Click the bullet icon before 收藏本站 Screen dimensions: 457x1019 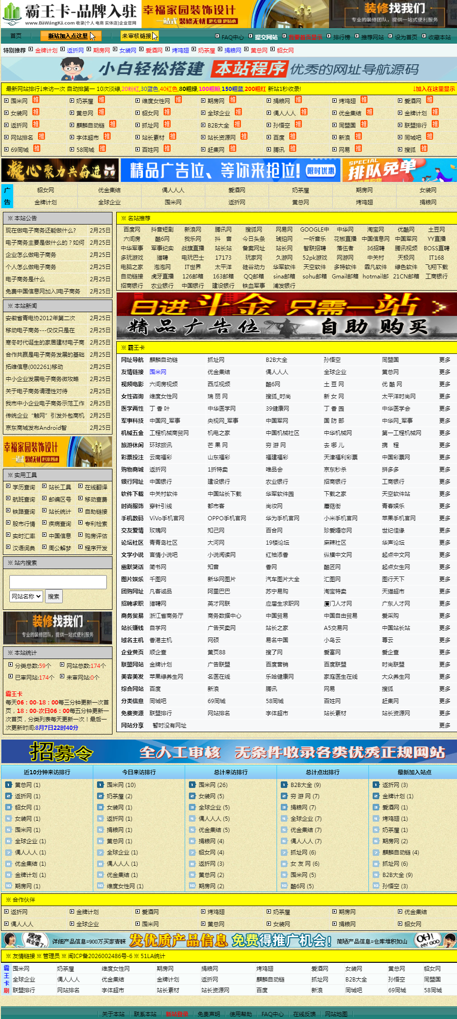tap(424, 36)
